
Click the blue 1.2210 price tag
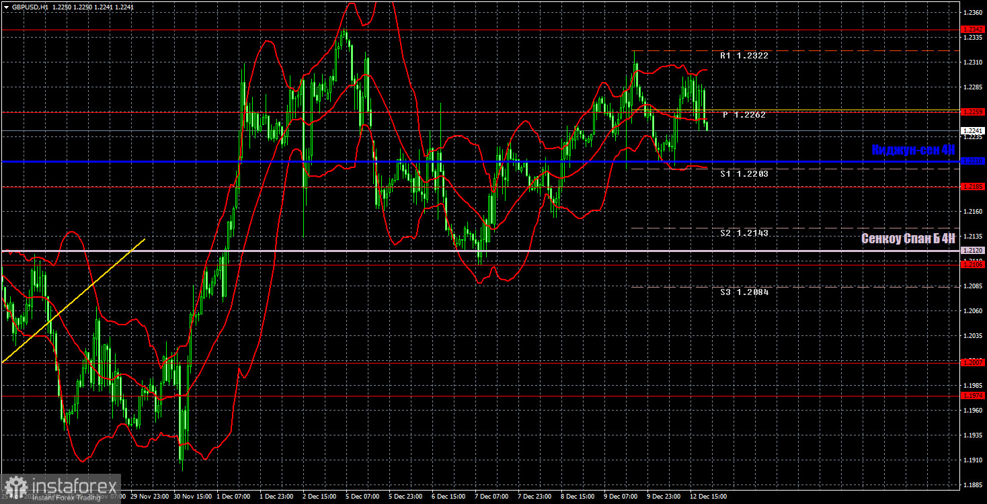[x=973, y=161]
